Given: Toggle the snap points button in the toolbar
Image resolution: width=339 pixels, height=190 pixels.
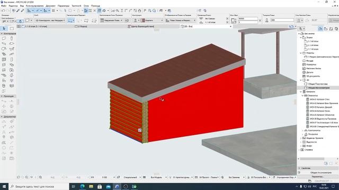Looking at the screenshot, I should coord(45,11).
